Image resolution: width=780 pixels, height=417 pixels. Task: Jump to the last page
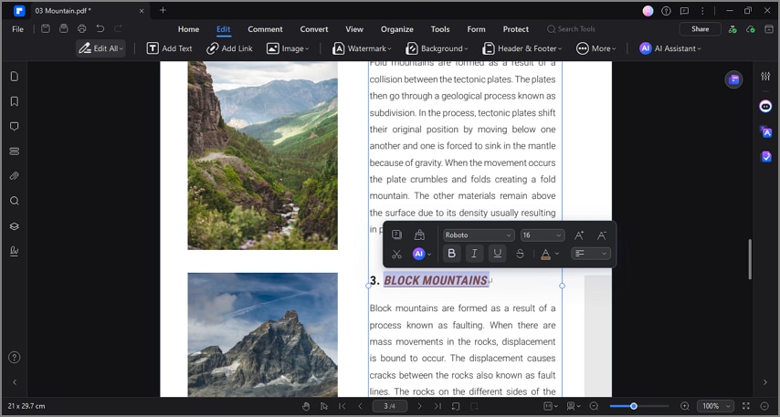coord(437,406)
